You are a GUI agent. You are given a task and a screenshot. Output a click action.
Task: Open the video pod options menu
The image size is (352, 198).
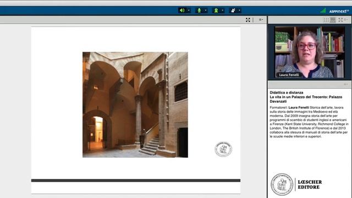pos(346,20)
